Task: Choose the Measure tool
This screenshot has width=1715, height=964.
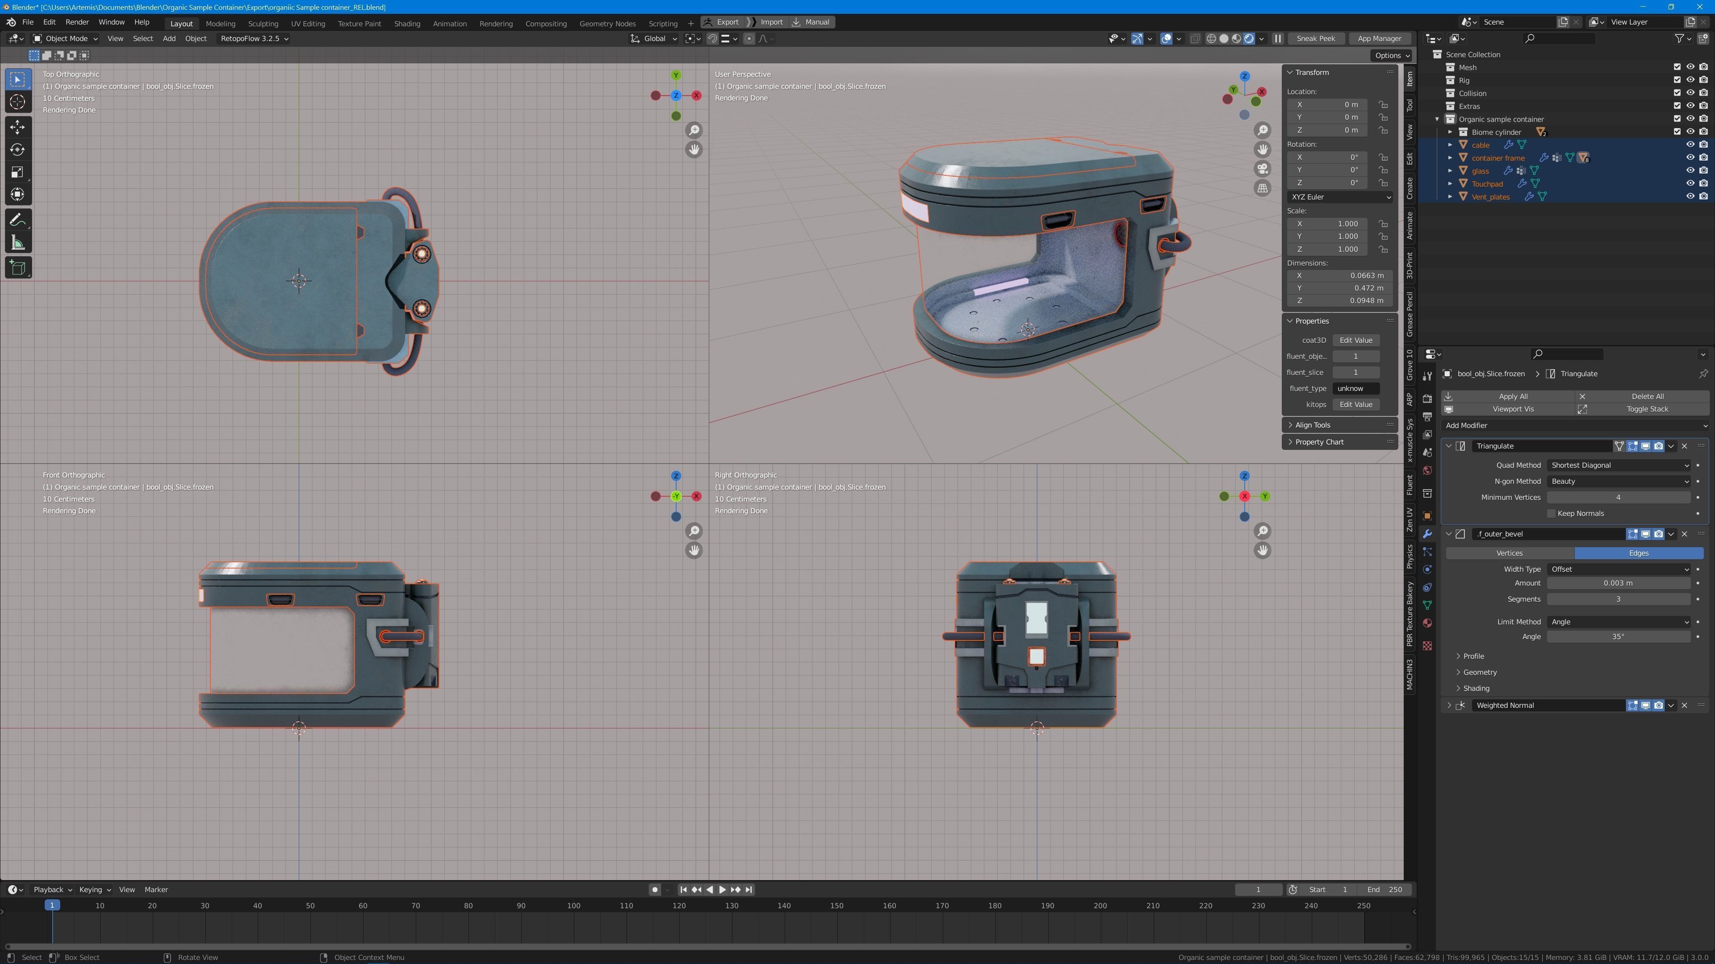Action: (x=18, y=243)
